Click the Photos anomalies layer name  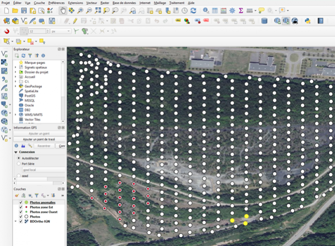pyautogui.click(x=42, y=202)
